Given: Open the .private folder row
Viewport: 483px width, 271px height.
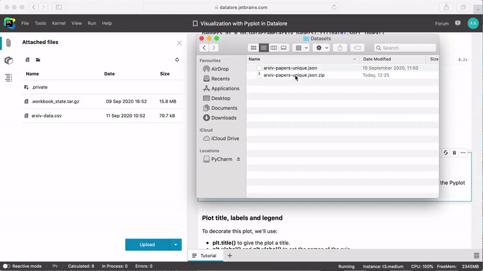Looking at the screenshot, I should coord(102,87).
